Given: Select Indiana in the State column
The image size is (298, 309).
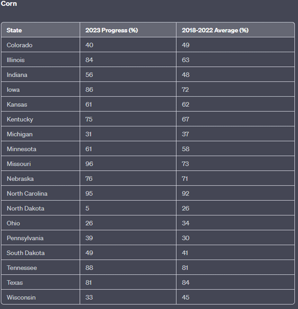Looking at the screenshot, I should (x=17, y=75).
